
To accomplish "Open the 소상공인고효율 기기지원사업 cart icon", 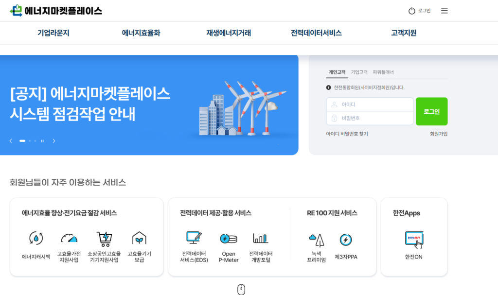I will (x=104, y=239).
